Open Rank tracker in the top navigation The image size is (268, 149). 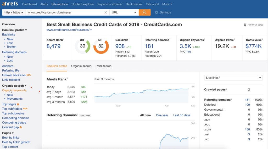point(134,4)
